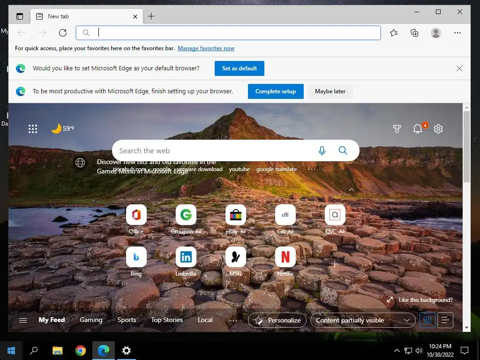Open Settings gear in taskbar
480x360 pixels.
coord(127,350)
